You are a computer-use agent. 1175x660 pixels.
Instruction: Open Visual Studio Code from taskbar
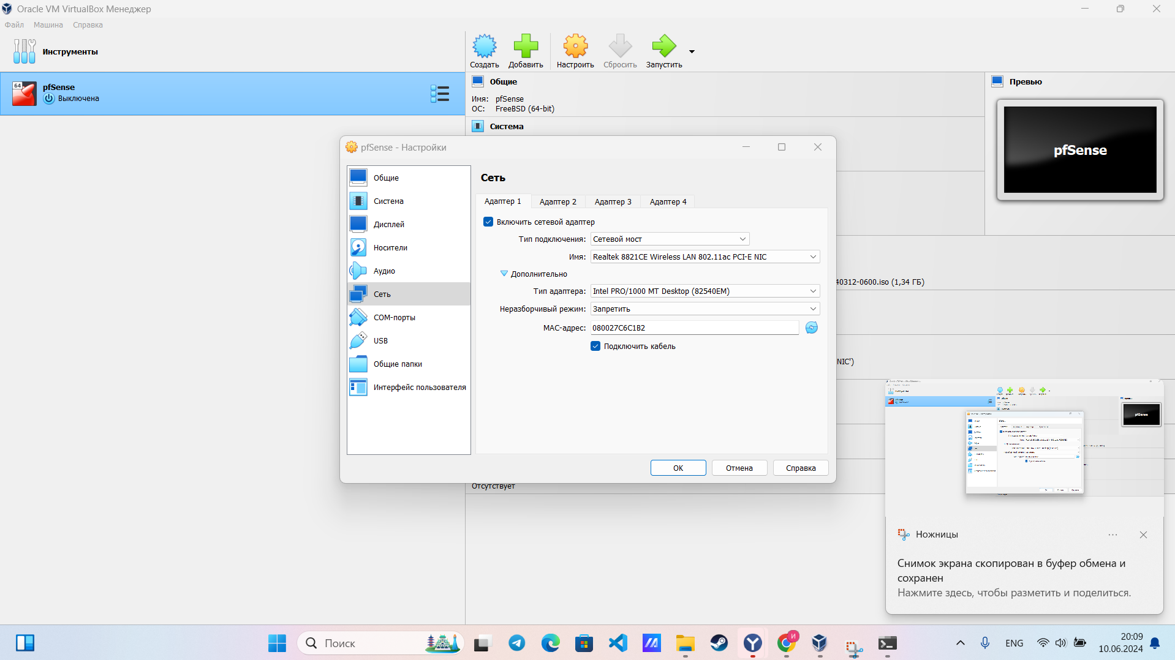click(x=618, y=643)
